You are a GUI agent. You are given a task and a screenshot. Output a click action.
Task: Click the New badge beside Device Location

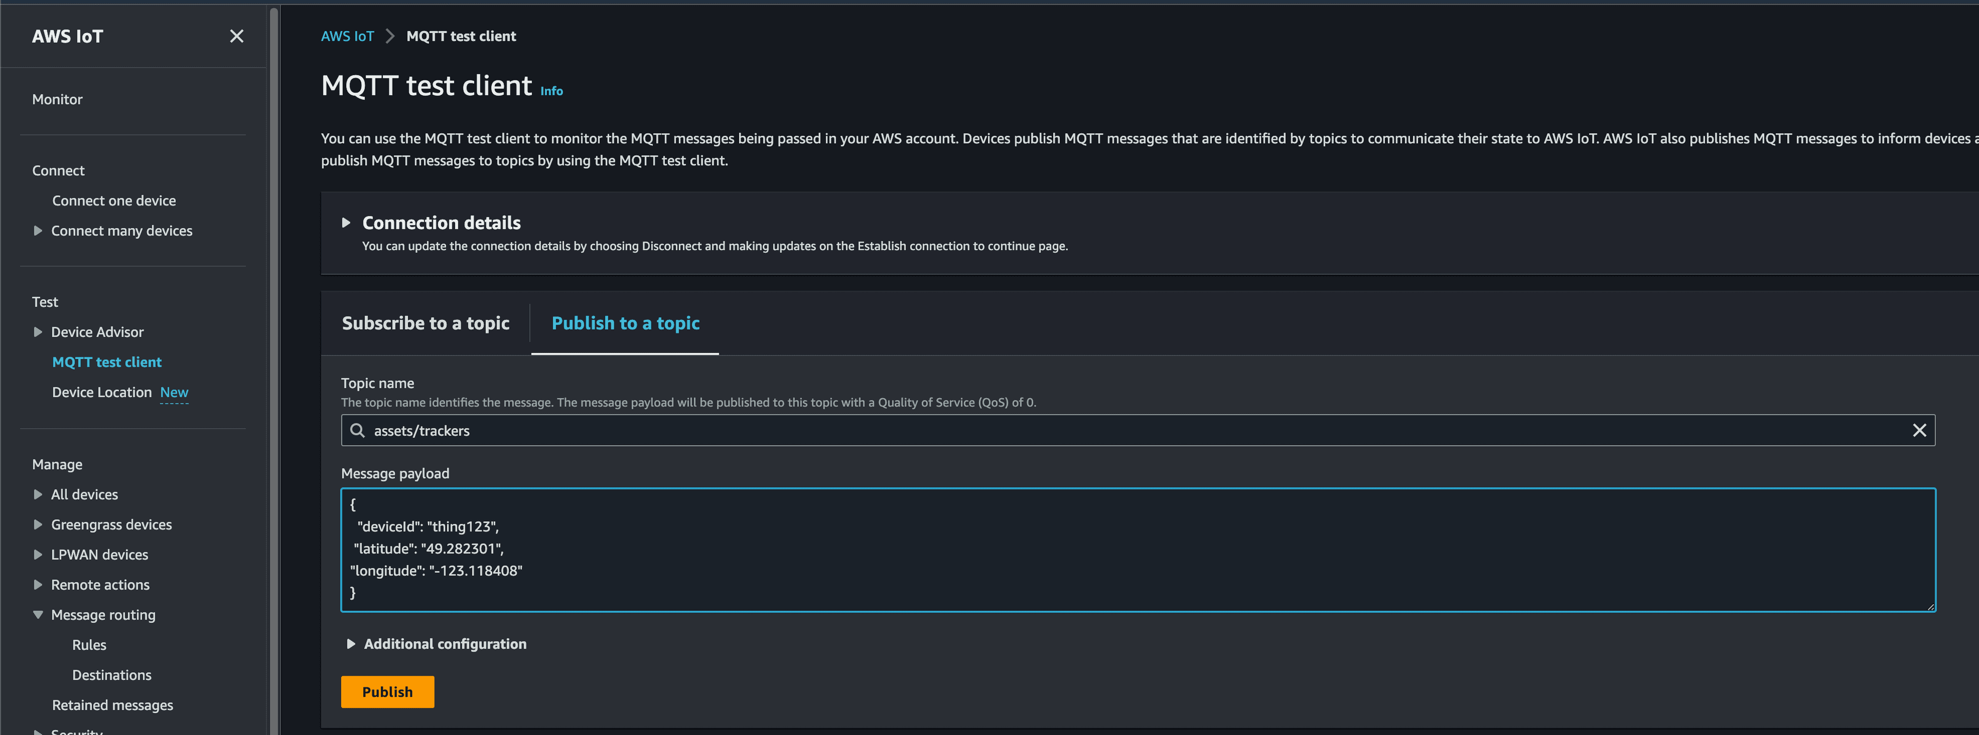click(x=174, y=392)
